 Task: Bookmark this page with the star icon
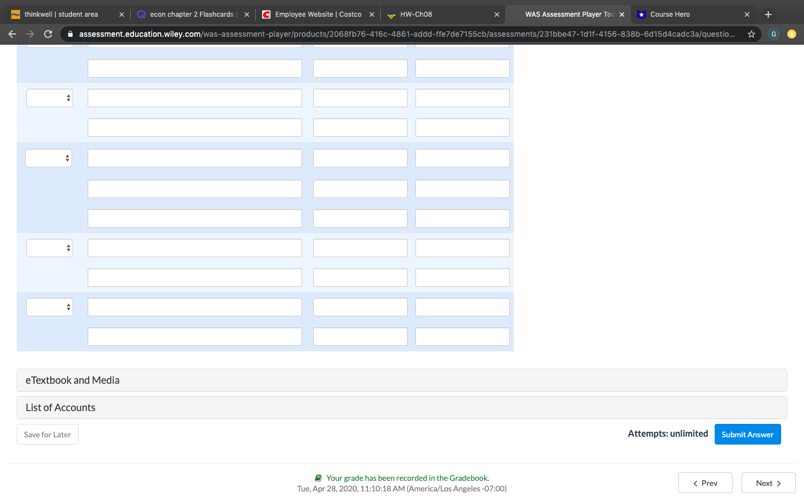[752, 34]
